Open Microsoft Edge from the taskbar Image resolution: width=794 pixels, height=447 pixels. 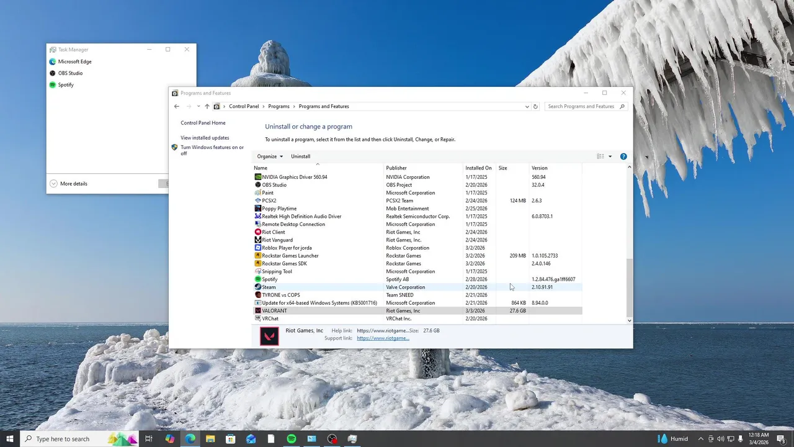click(190, 439)
